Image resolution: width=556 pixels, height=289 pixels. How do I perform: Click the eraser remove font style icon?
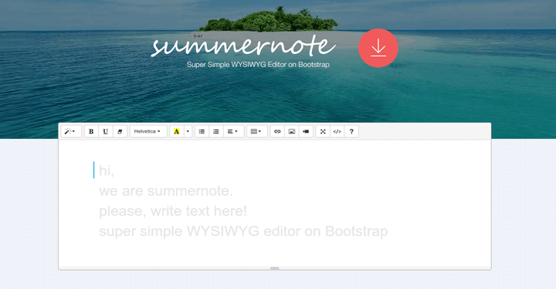pos(120,131)
